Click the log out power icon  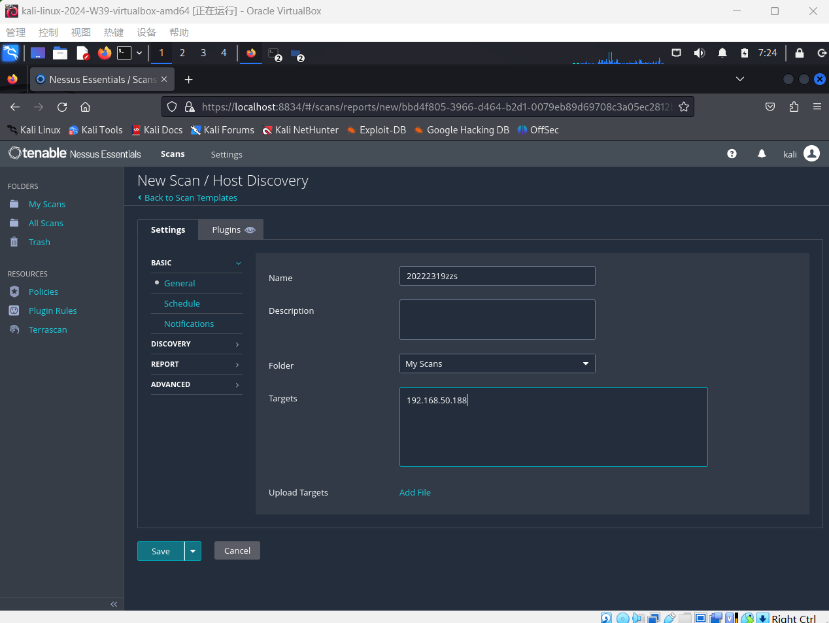tap(822, 53)
